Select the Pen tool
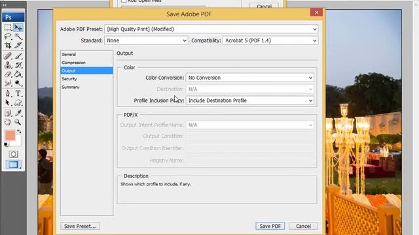419x235 pixels. (8, 93)
